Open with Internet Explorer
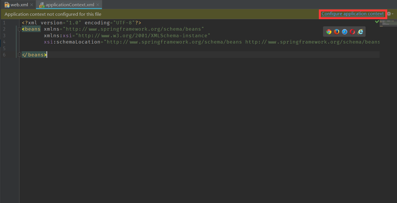The height and width of the screenshot is (203, 397). pyautogui.click(x=360, y=31)
